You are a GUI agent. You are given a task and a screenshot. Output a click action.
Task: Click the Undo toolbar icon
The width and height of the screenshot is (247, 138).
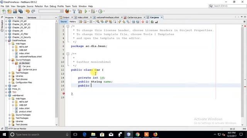click(x=28, y=11)
